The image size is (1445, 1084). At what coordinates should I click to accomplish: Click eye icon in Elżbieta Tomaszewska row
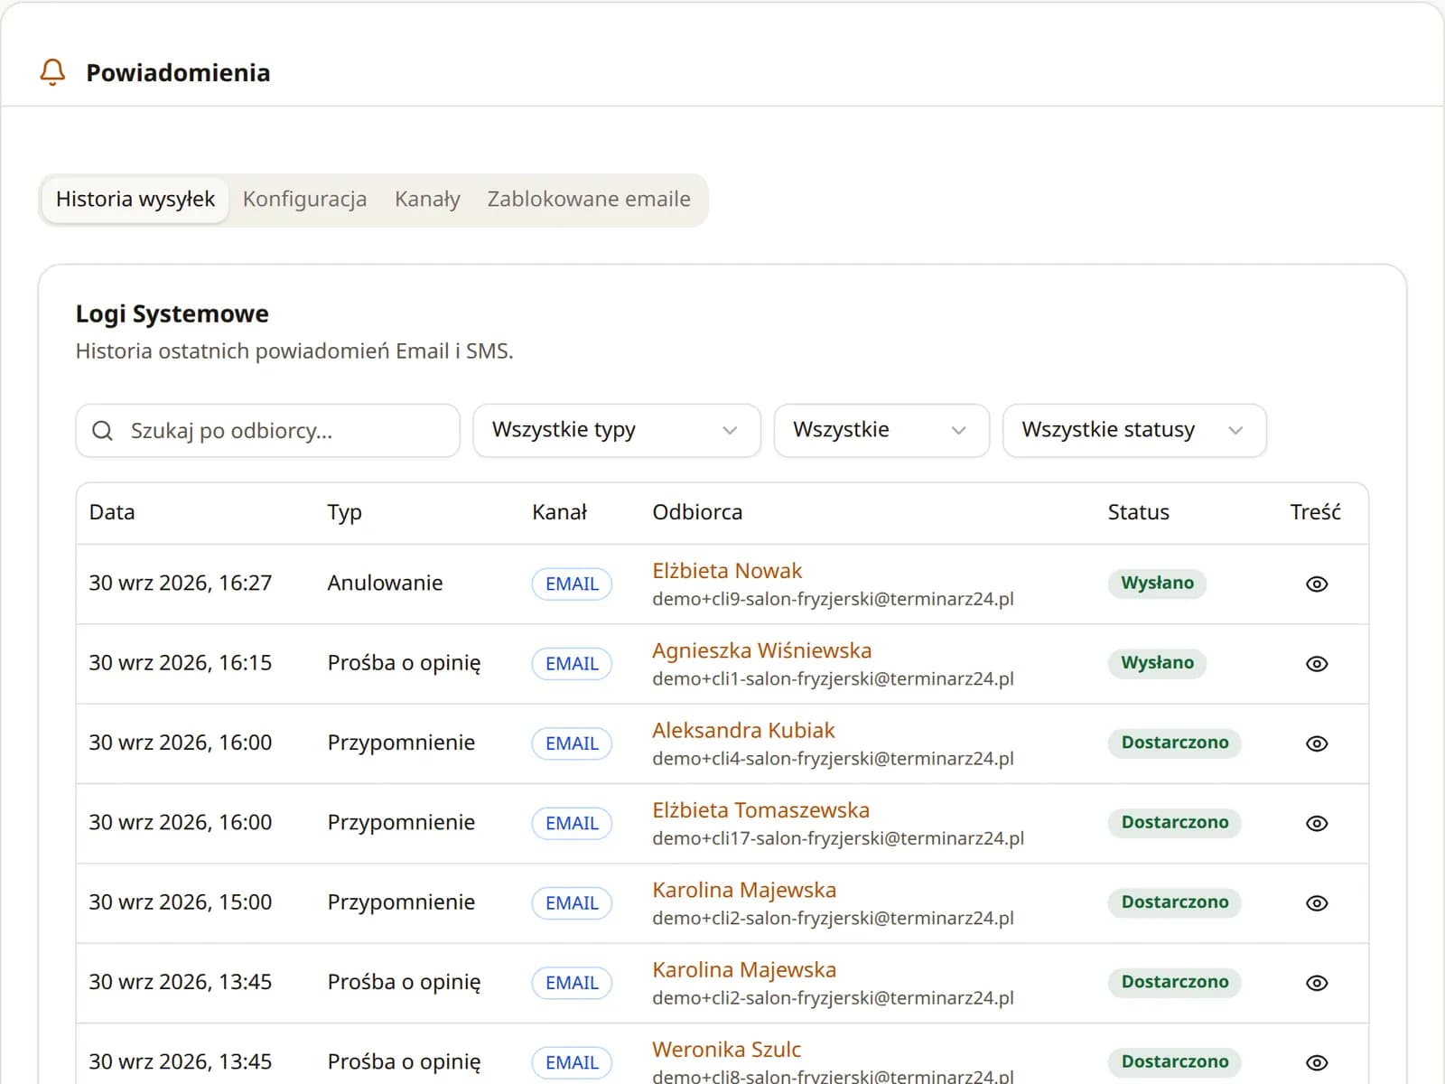[1317, 824]
